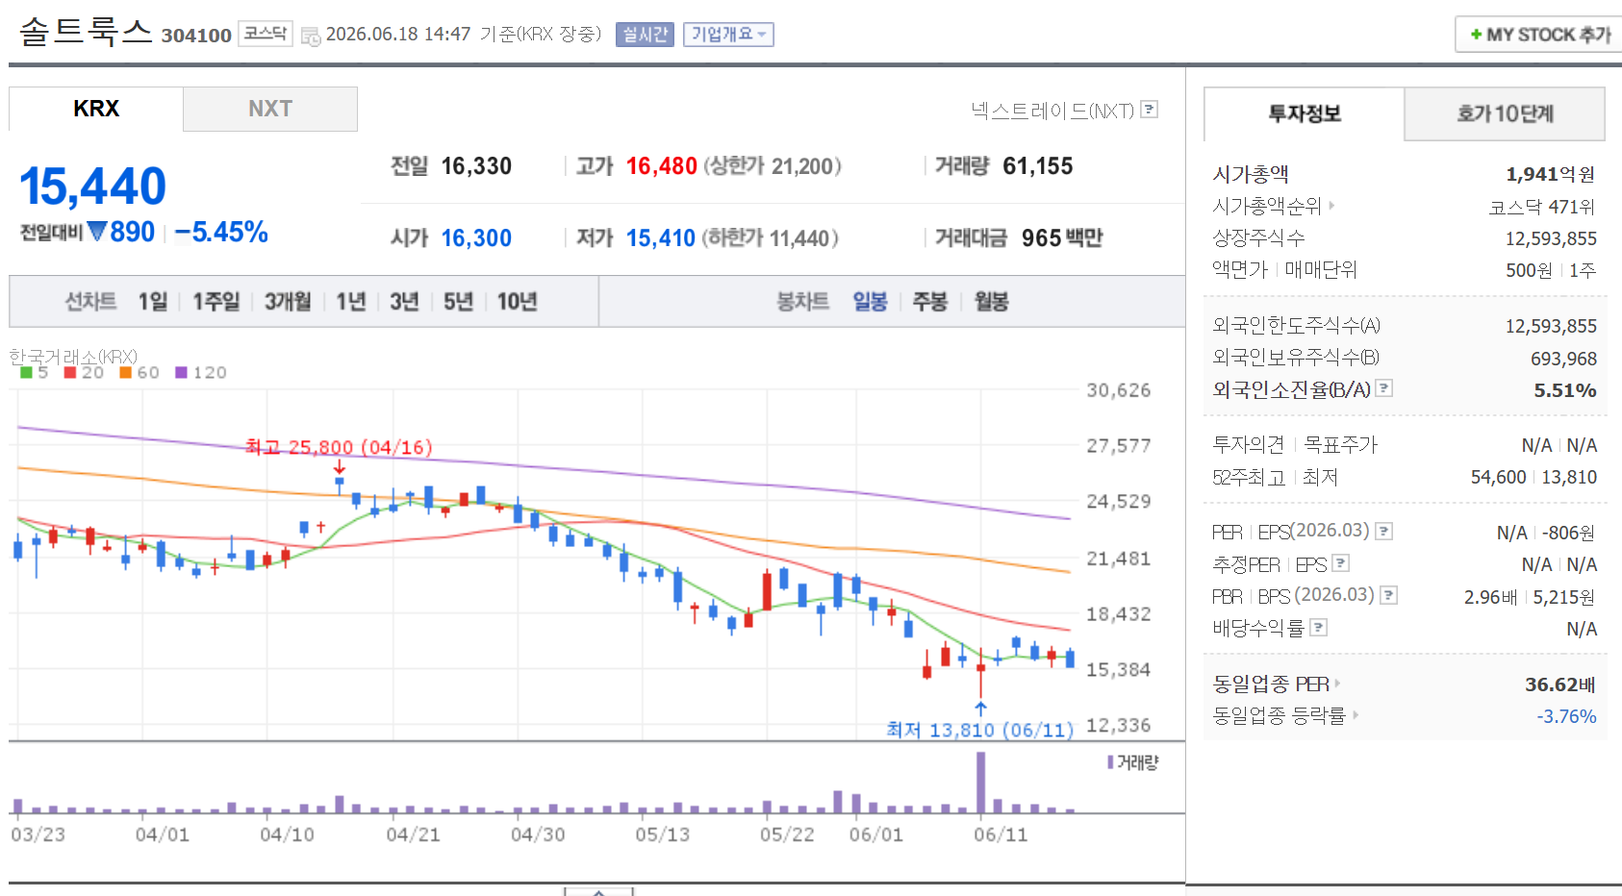
Task: Click the plus icon in MY STOCK 추가
Action: pos(1476,35)
